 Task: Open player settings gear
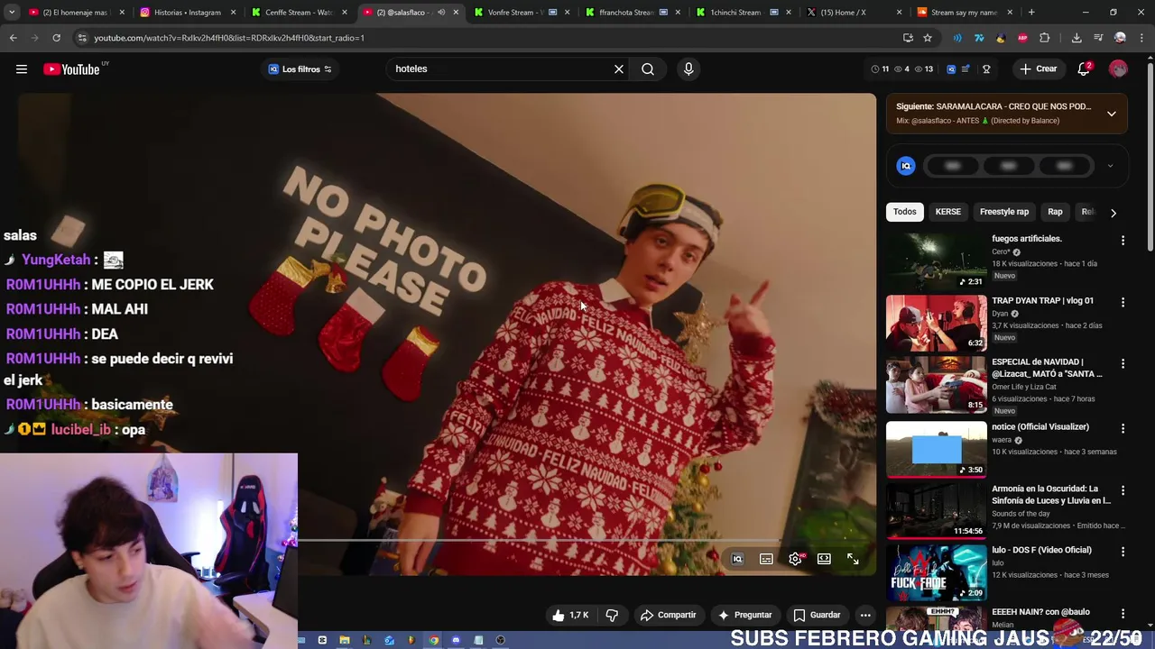point(795,559)
